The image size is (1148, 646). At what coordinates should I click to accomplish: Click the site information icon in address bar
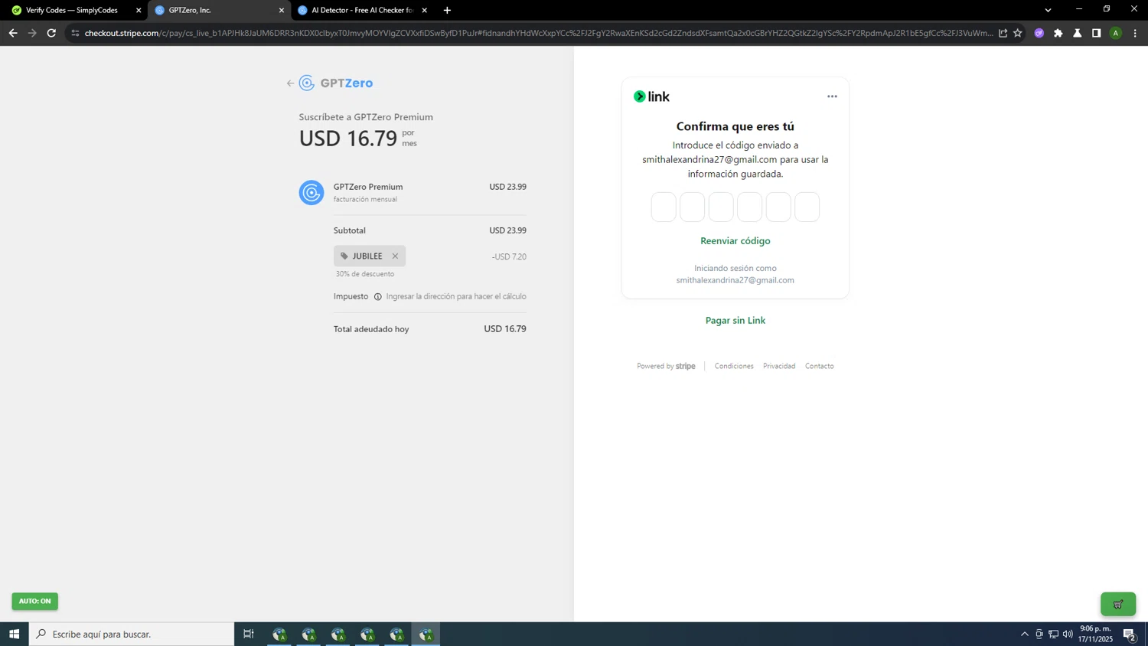pos(75,33)
